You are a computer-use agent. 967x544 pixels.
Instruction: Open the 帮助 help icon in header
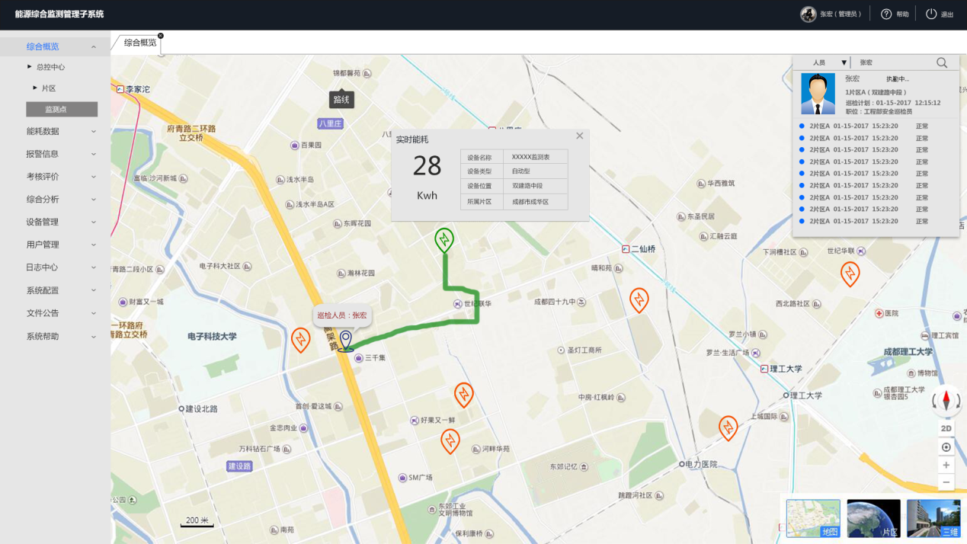tap(886, 14)
